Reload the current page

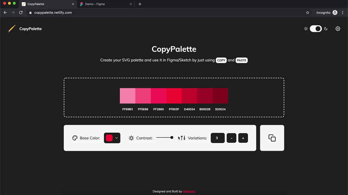point(21,12)
